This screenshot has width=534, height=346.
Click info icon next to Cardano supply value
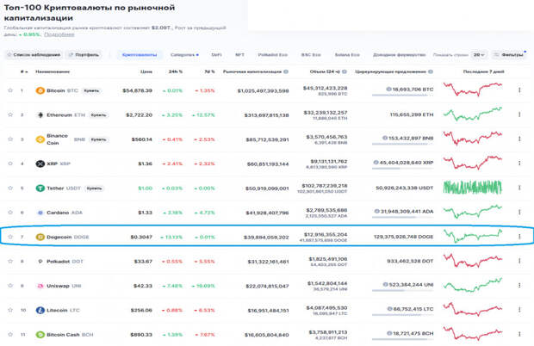pyautogui.click(x=377, y=211)
